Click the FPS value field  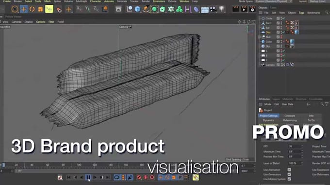[x=295, y=146]
